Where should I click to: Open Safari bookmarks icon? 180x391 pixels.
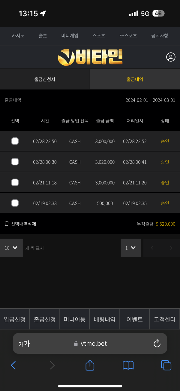point(128,365)
